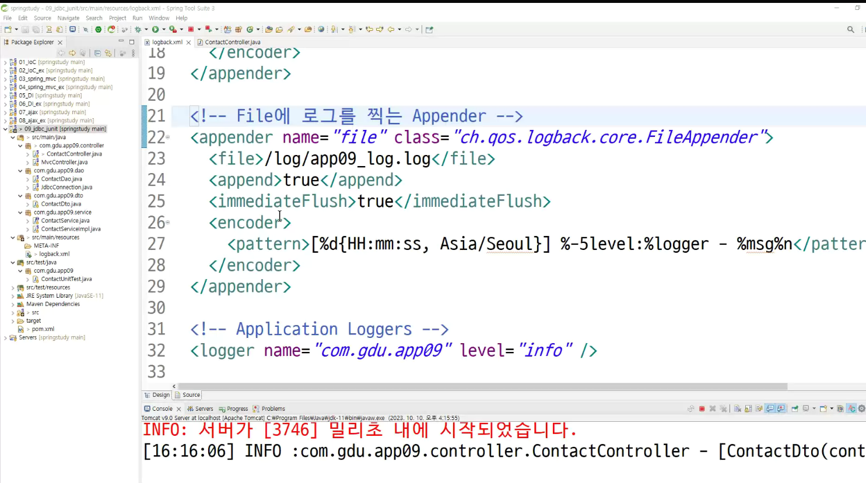Click Collapse All in Package Explorer

click(97, 53)
